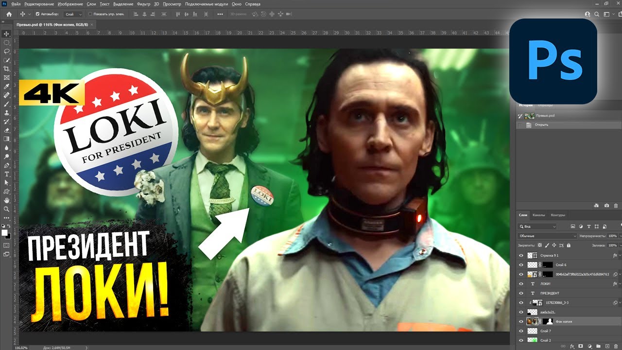
Task: Add a layer mask
Action: (x=582, y=346)
